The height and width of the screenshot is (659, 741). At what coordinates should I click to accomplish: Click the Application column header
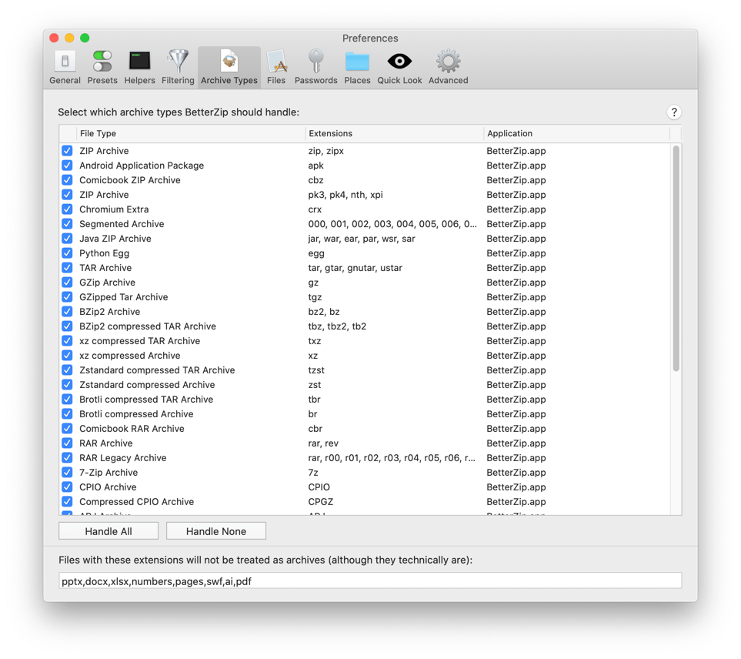pyautogui.click(x=576, y=133)
